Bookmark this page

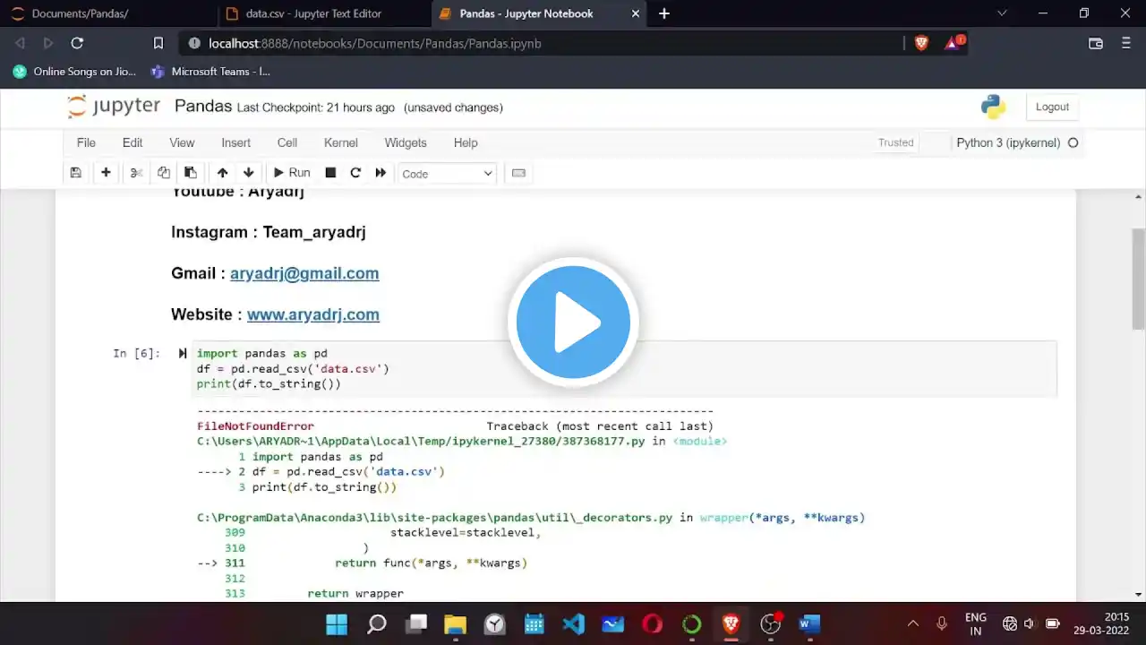[x=158, y=43]
